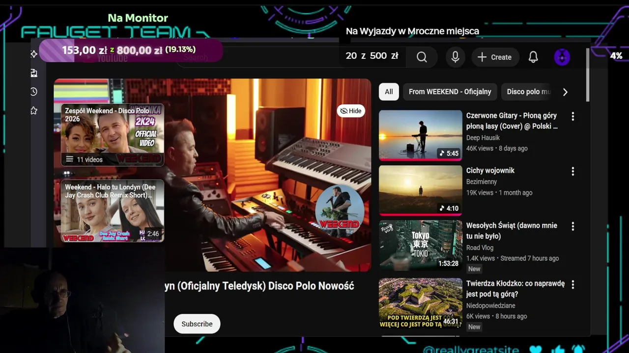Open the notifications bell
The image size is (629, 353).
pos(533,57)
